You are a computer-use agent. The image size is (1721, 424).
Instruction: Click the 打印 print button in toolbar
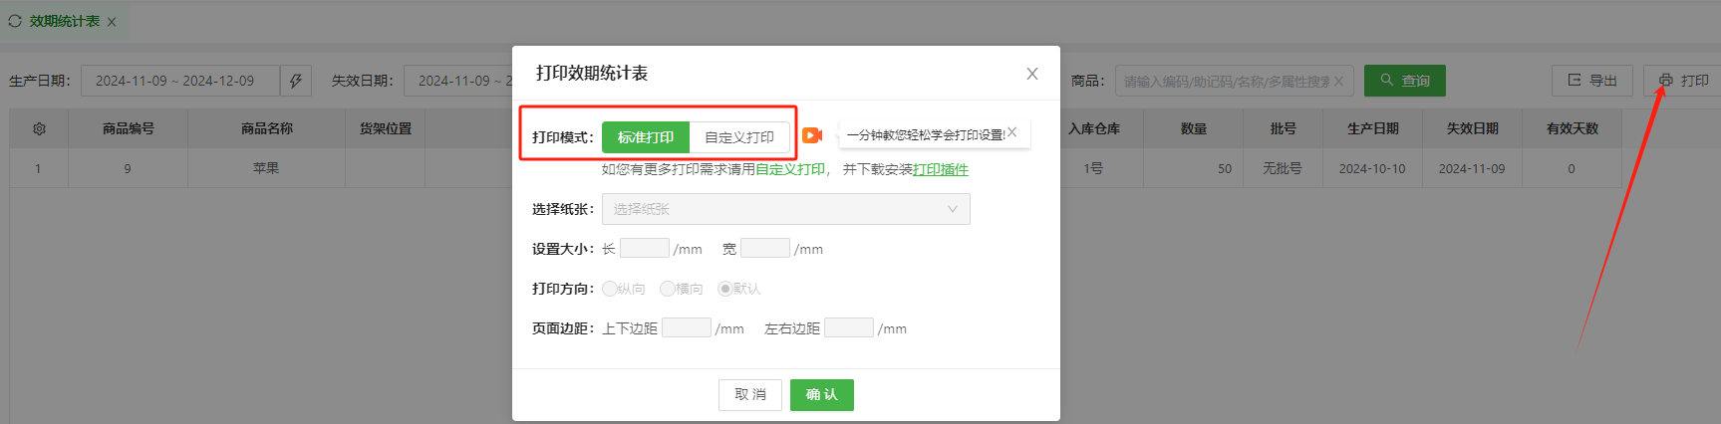tap(1683, 81)
